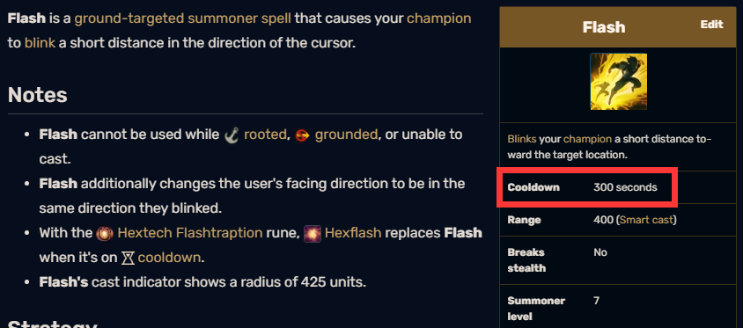
Task: Click the hourglass icon before cooldown
Action: click(x=129, y=258)
